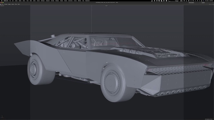Open the MoGraph menu
The width and height of the screenshot is (214, 120).
(43, 1)
